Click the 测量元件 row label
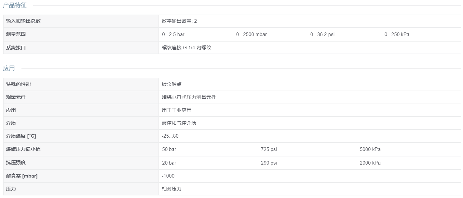 tap(16, 97)
